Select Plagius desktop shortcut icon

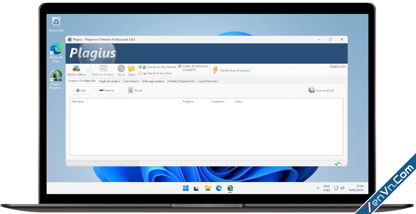tap(56, 79)
